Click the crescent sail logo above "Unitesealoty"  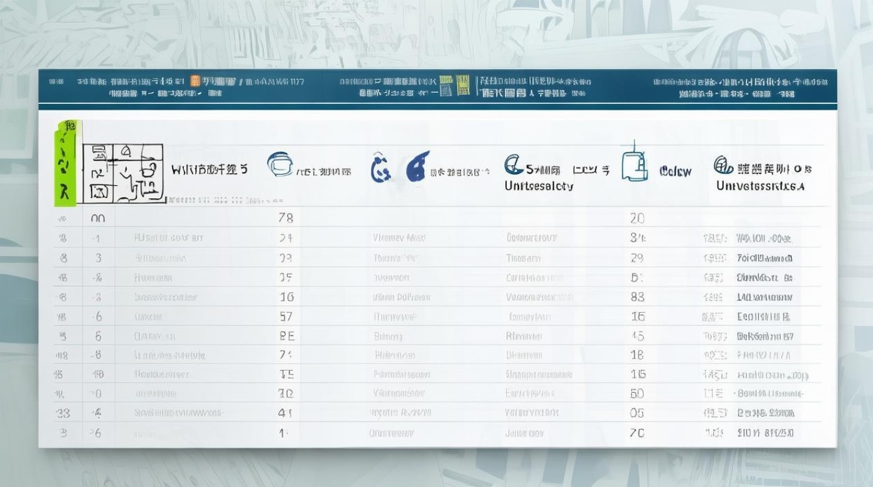(514, 164)
